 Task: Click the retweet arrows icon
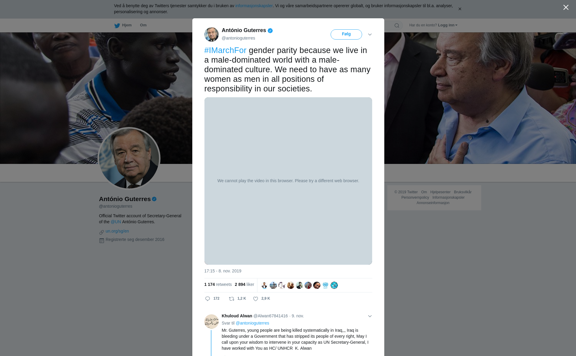tap(232, 299)
